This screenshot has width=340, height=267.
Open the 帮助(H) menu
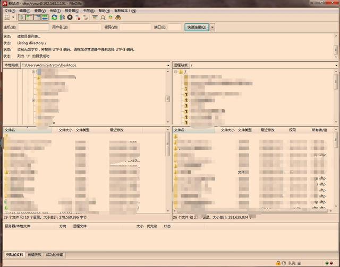pos(104,11)
